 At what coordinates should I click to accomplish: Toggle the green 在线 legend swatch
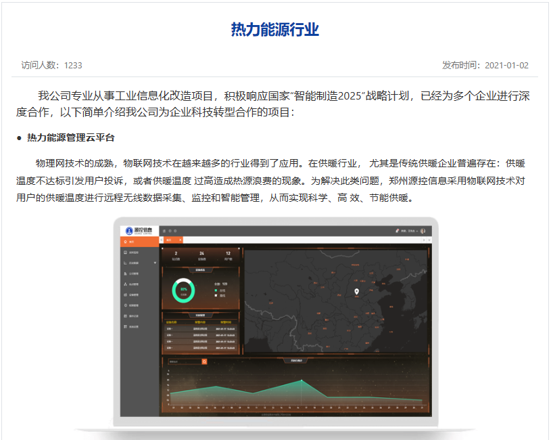click(216, 290)
